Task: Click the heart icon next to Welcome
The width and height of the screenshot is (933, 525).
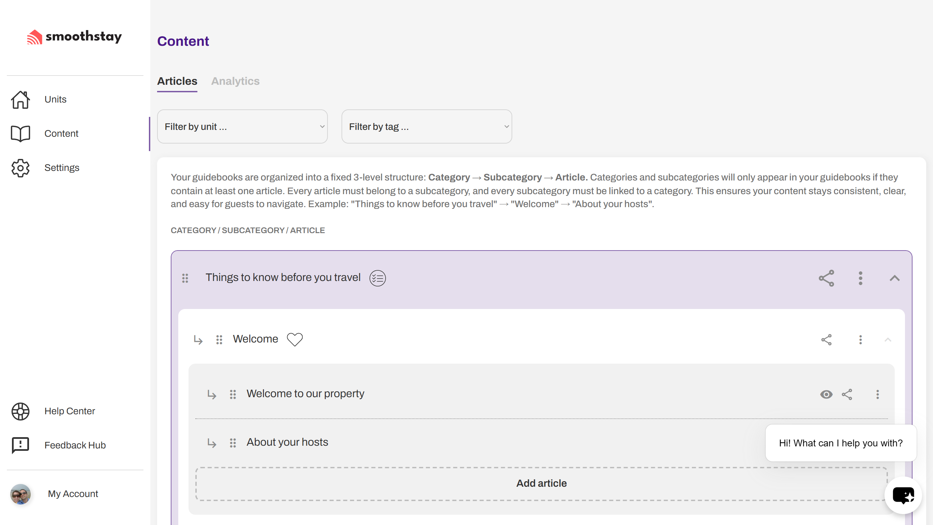Action: [x=294, y=339]
